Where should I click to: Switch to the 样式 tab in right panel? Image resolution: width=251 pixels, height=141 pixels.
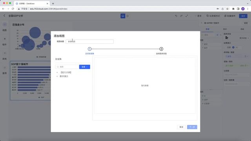225,29
